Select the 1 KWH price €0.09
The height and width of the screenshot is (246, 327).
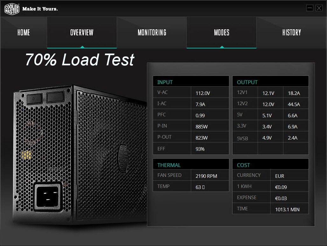click(281, 187)
